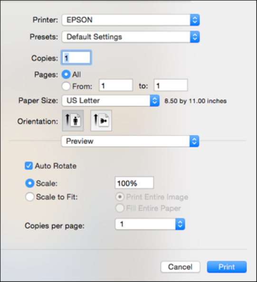Toggle the Auto Rotate checkbox

point(29,166)
